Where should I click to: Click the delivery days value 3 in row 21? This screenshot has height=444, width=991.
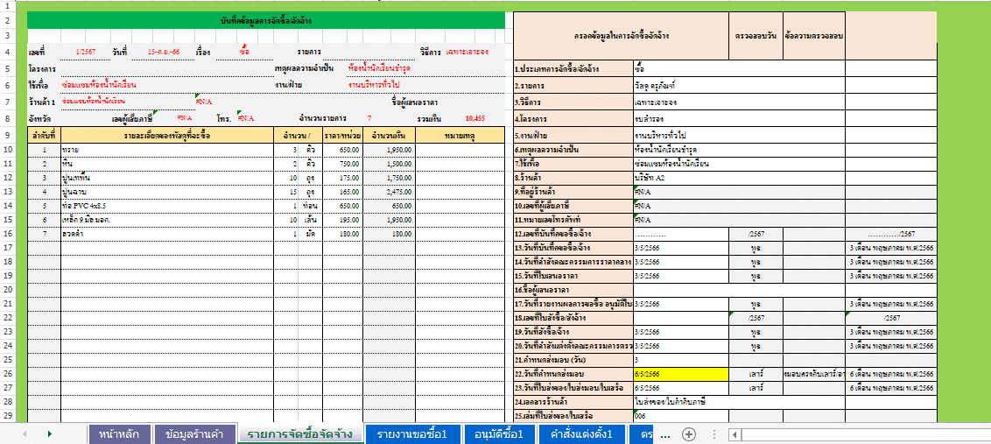click(x=681, y=360)
